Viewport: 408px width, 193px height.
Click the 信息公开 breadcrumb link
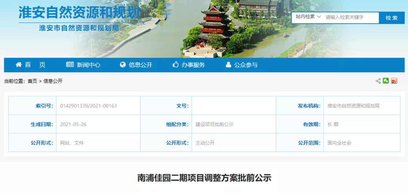53,81
